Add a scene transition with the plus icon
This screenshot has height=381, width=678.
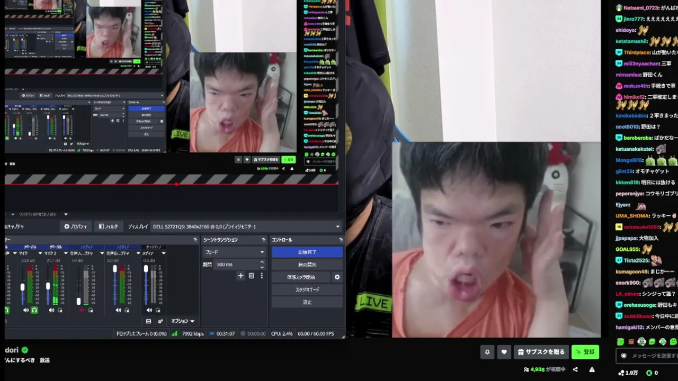click(x=240, y=276)
